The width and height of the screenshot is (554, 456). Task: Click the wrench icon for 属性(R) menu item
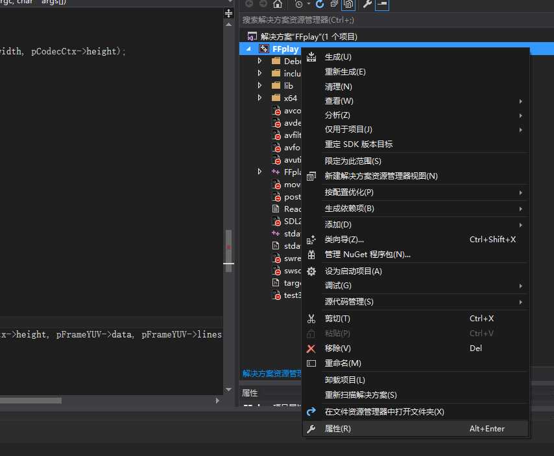click(x=311, y=429)
